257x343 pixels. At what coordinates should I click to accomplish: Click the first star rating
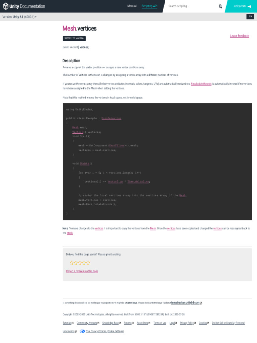72,263
